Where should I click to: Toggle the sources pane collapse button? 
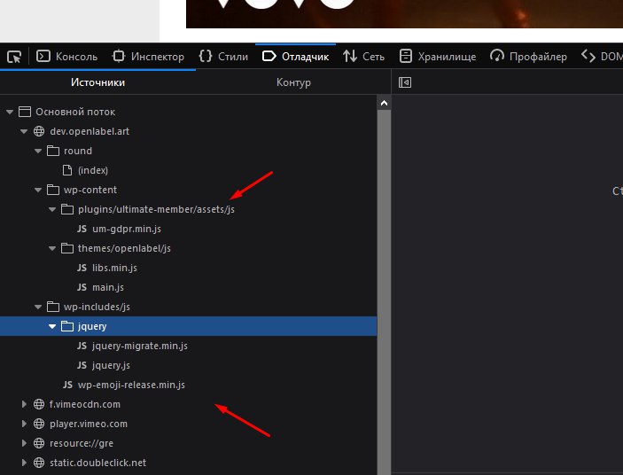click(405, 82)
